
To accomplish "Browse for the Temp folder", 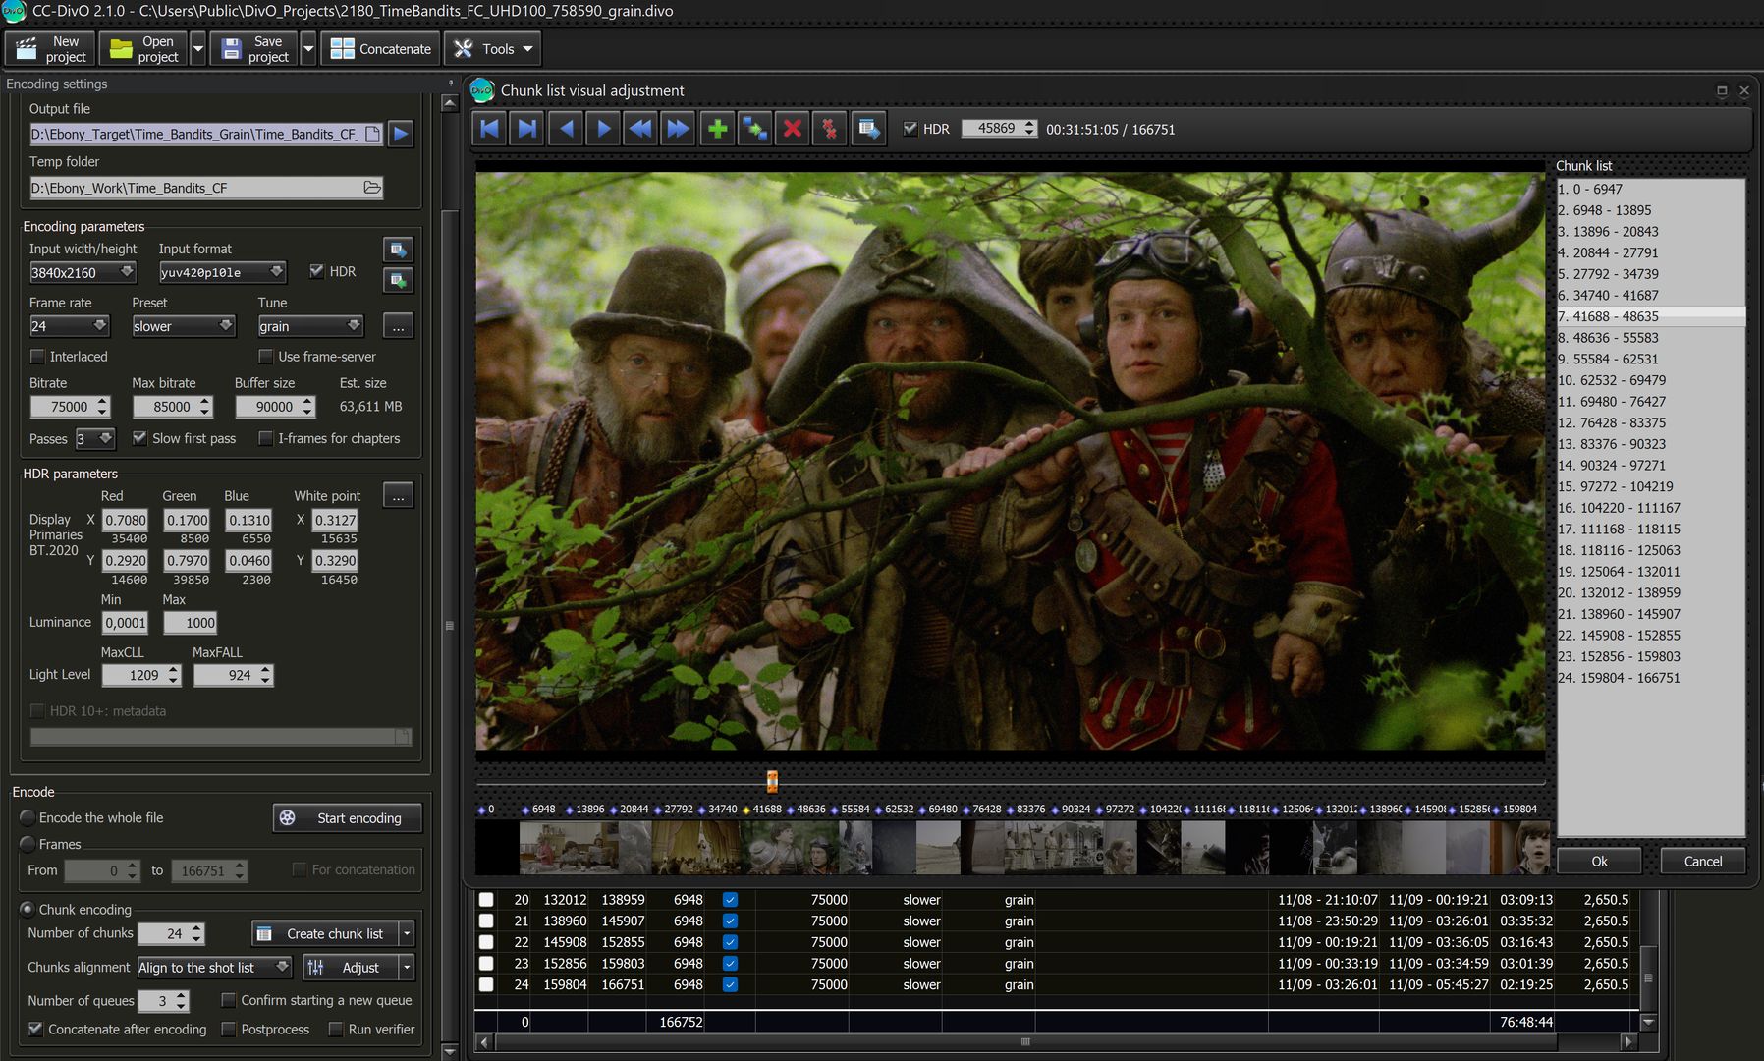I will pos(372,188).
